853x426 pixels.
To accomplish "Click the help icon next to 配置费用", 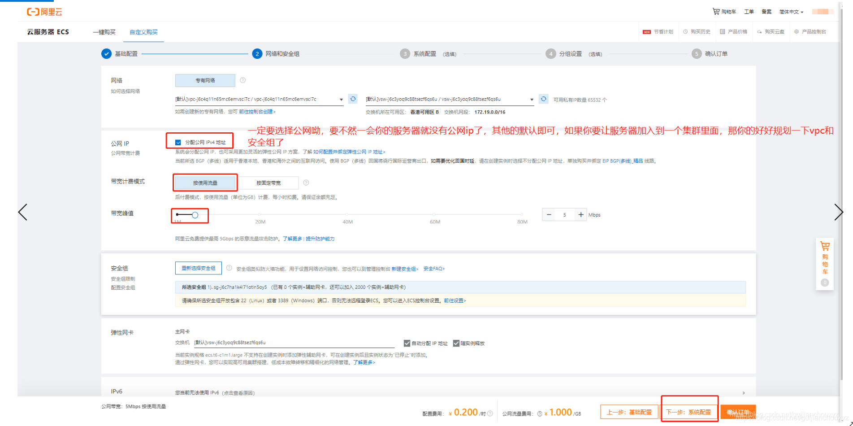I will (490, 413).
